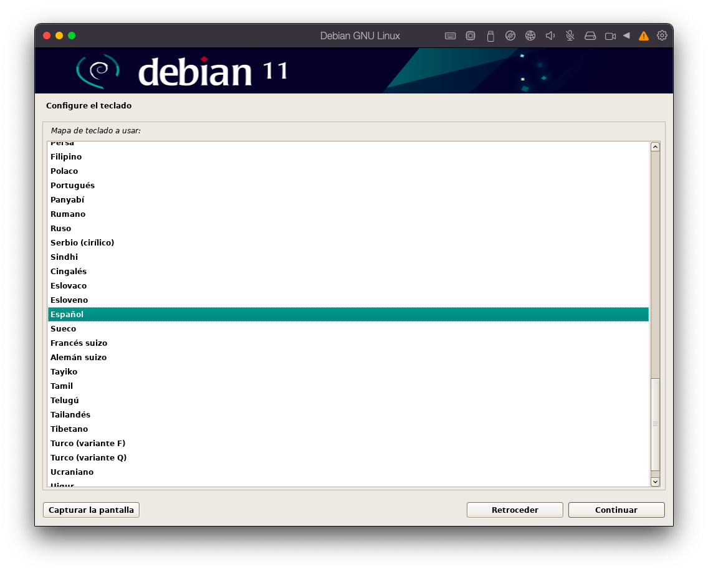Viewport: 708px width, 572px height.
Task: Pick Ucraniano from the list
Action: pos(348,472)
